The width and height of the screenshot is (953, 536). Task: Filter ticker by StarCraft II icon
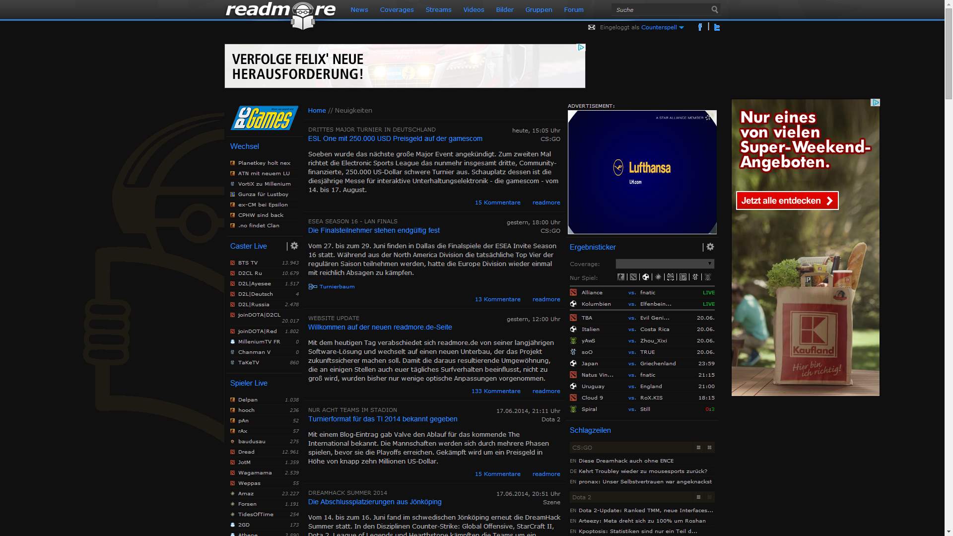[x=695, y=277]
